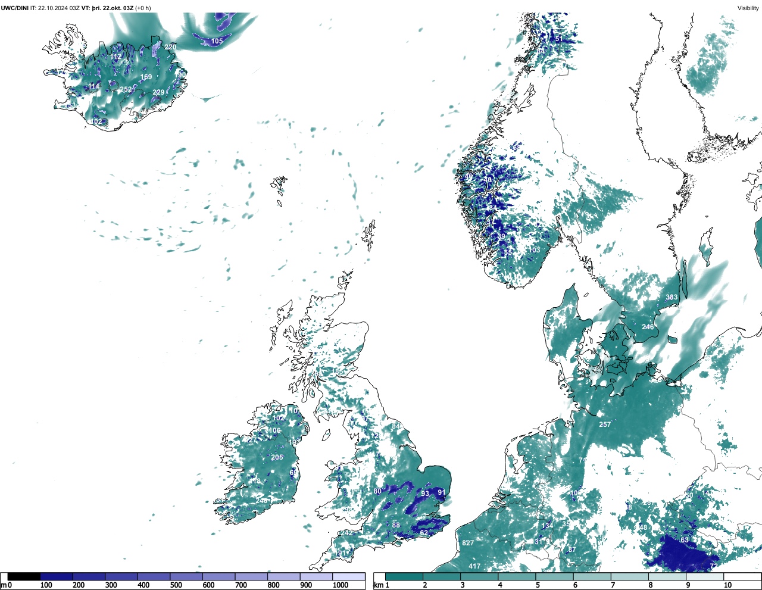This screenshot has height=590, width=762.
Task: Click the '417' value near bottom edge
Action: click(x=474, y=566)
